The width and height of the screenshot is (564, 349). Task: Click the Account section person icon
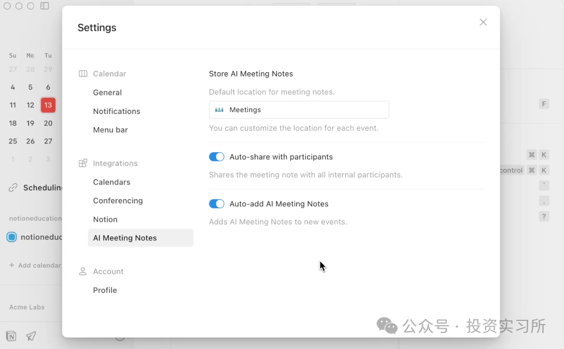82,271
